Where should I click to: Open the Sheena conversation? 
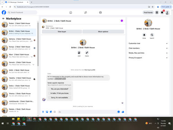[19, 95]
